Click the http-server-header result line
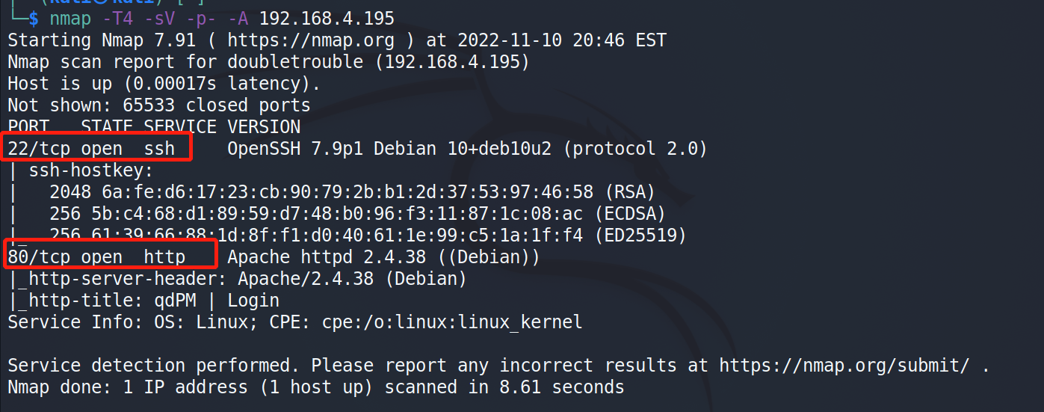 [x=238, y=279]
